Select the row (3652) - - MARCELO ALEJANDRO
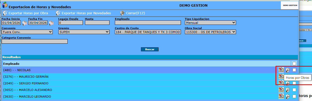 click(x=150, y=90)
